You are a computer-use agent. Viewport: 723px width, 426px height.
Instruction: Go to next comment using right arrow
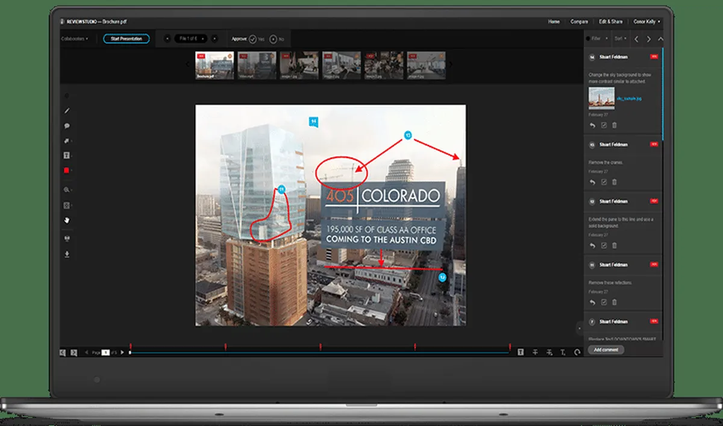(x=648, y=39)
